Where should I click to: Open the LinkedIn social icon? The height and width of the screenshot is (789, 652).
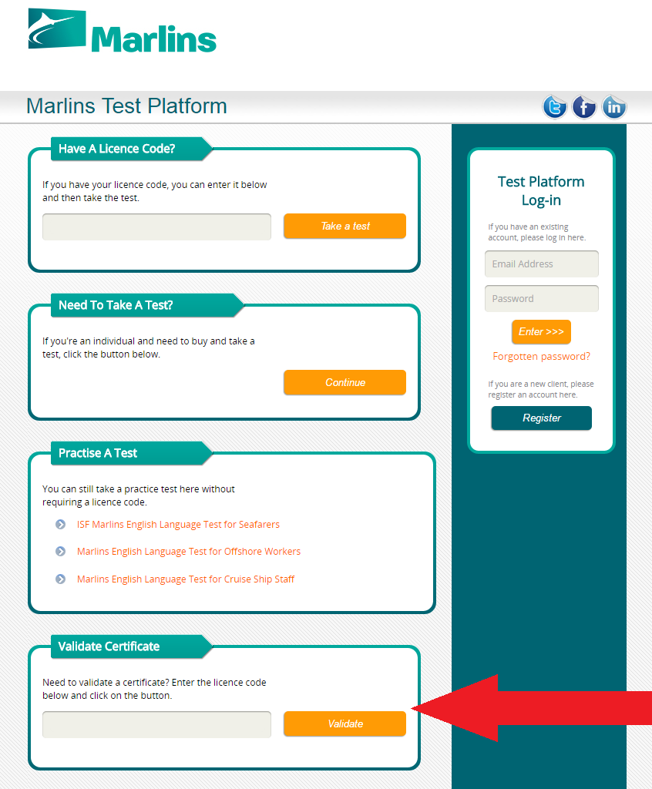click(x=613, y=106)
